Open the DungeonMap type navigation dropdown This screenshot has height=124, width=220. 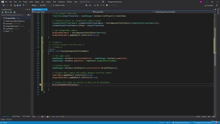(x=123, y=12)
